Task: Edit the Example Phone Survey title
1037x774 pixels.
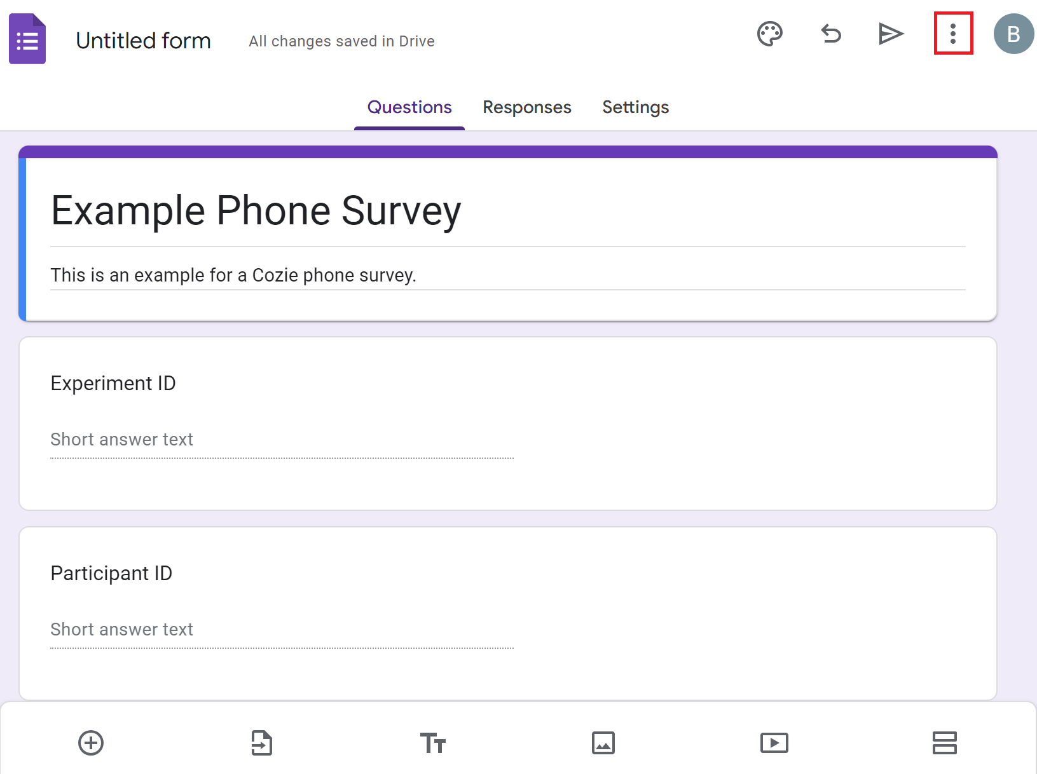Action: pyautogui.click(x=256, y=211)
